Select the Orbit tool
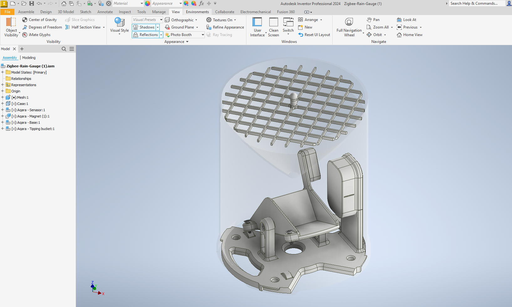Viewport: 512px width, 307px height. (375, 35)
